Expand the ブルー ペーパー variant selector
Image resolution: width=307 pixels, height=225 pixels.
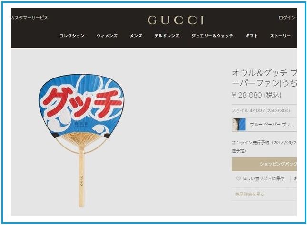point(264,125)
